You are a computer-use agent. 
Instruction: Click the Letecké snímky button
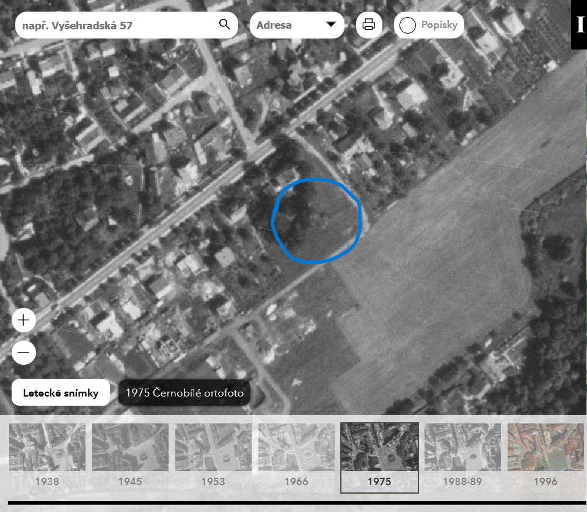tap(60, 393)
